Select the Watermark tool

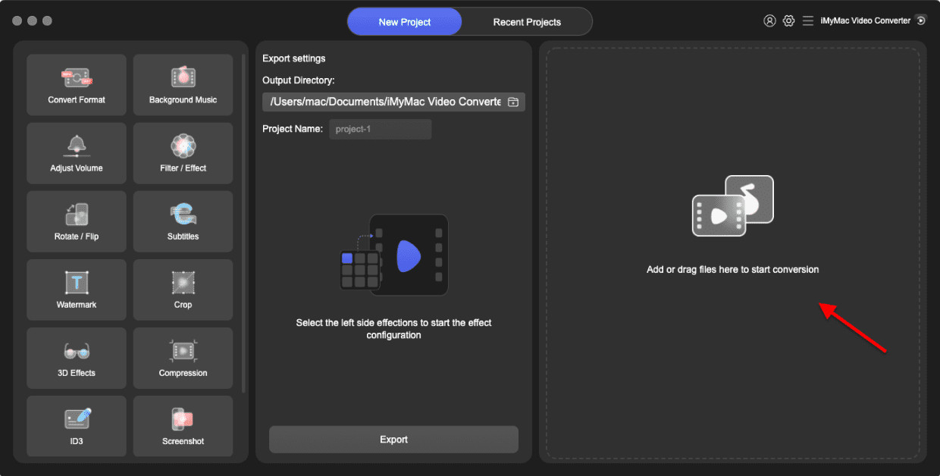point(77,290)
